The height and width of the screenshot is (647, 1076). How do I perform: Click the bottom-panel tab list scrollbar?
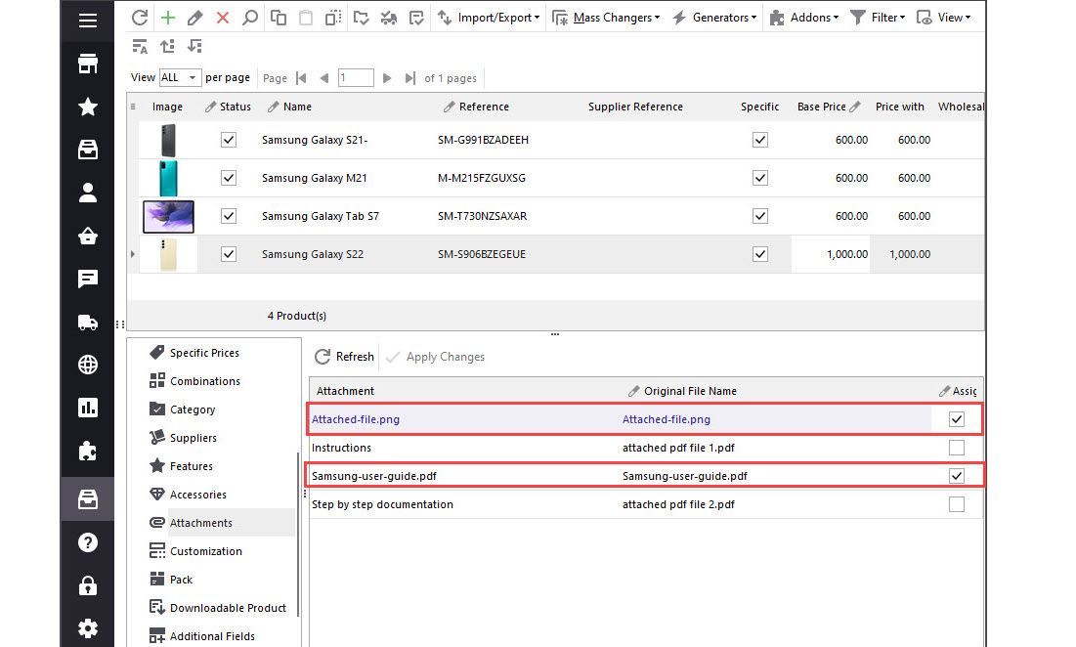coord(298,536)
